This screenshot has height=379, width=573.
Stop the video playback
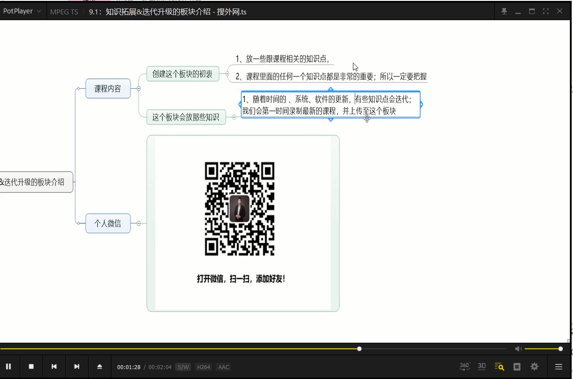click(x=31, y=366)
